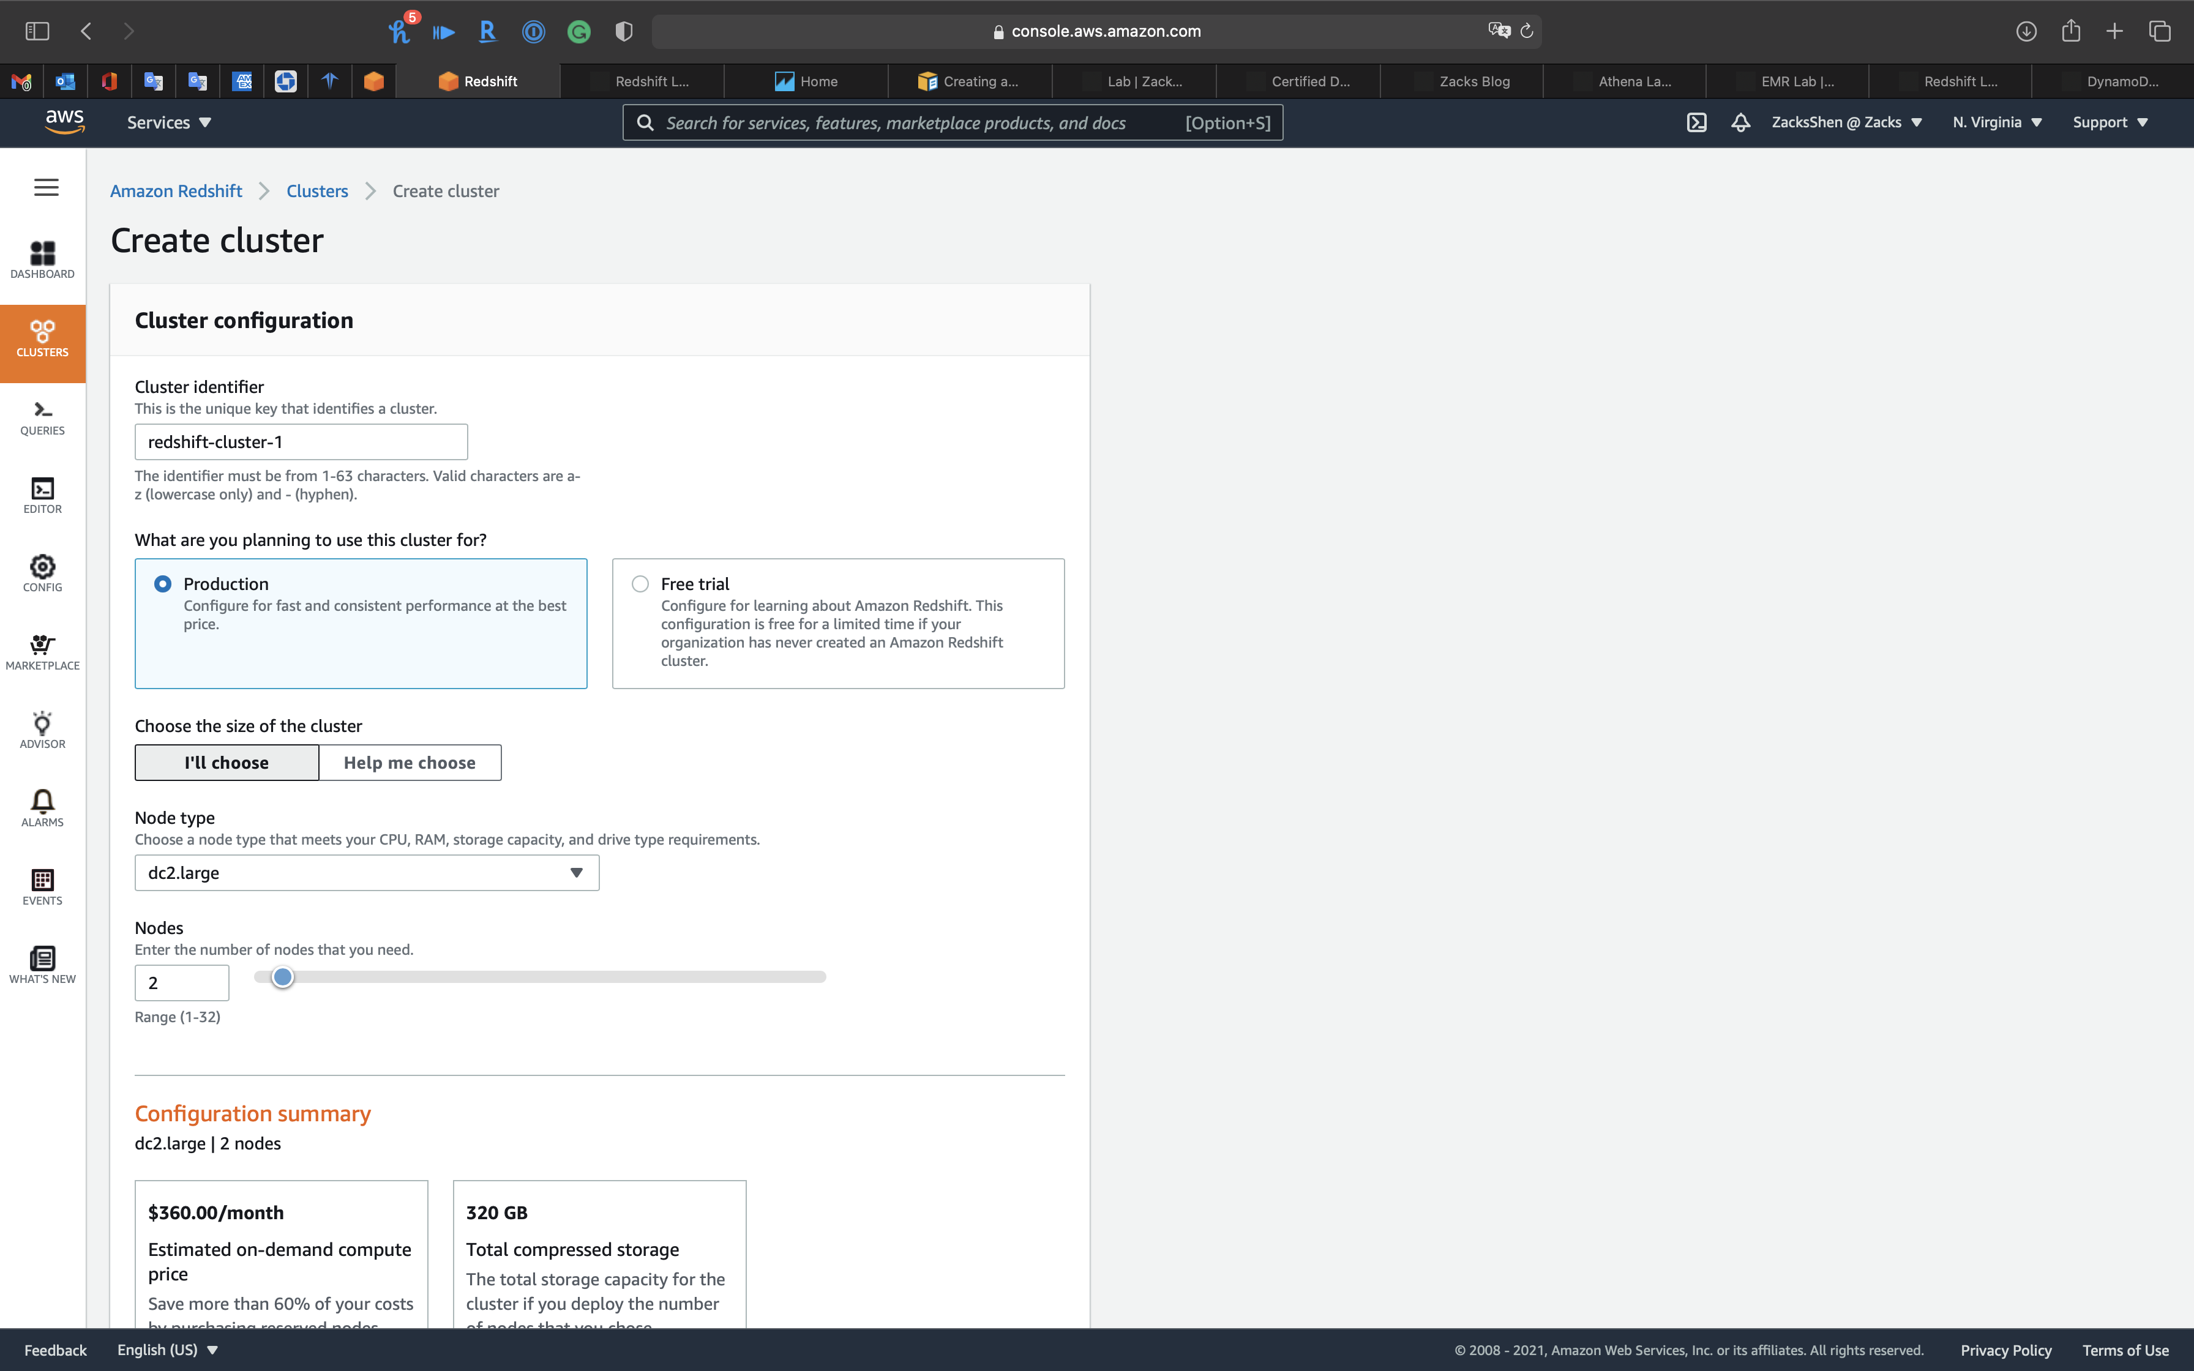Open the Services menu dropdown
Viewport: 2194px width, 1371px height.
point(168,122)
